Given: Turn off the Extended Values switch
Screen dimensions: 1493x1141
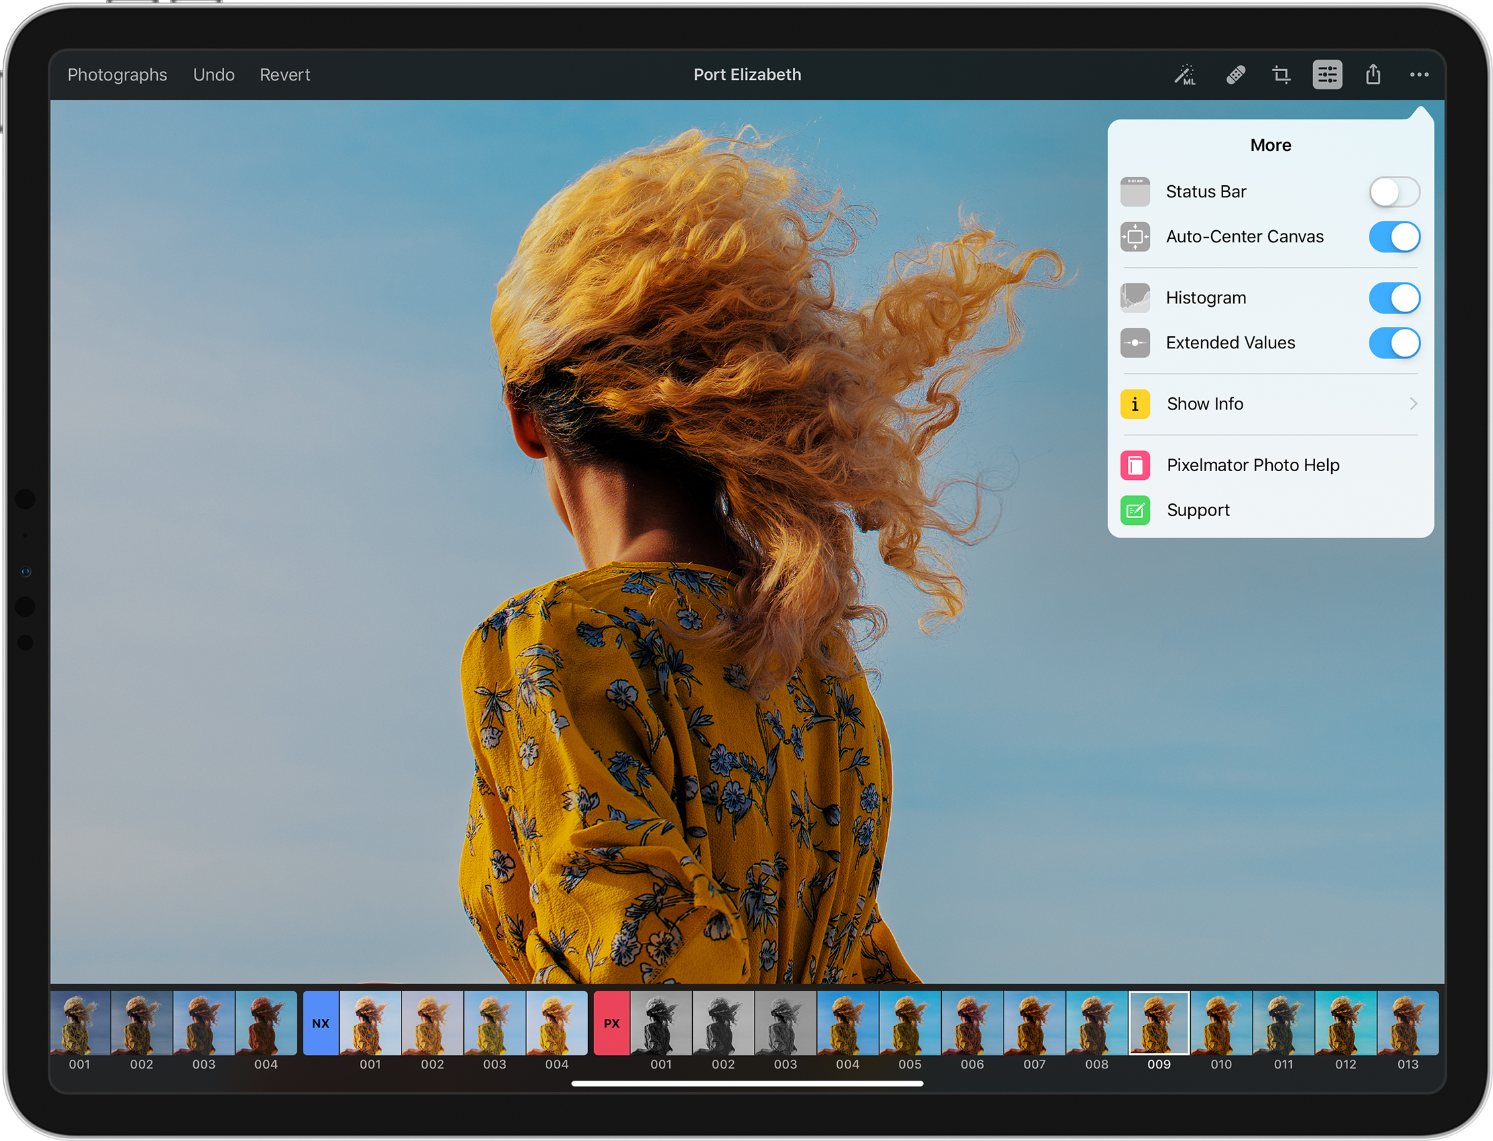Looking at the screenshot, I should (x=1394, y=342).
